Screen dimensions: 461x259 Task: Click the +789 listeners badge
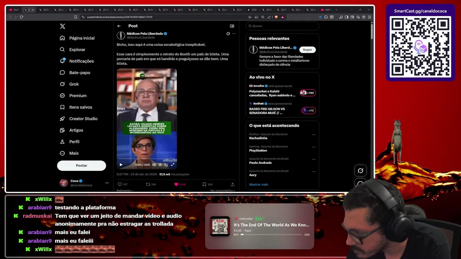(308, 93)
